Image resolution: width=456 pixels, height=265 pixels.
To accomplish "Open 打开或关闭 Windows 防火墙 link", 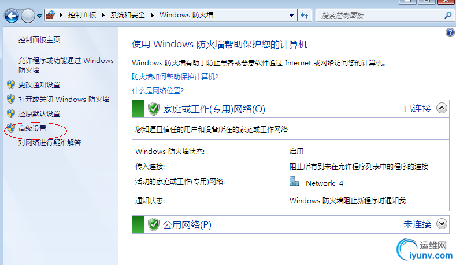I will 64,100.
